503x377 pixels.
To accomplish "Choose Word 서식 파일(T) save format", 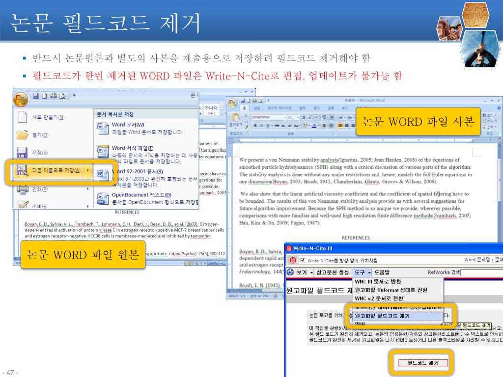I will [146, 154].
